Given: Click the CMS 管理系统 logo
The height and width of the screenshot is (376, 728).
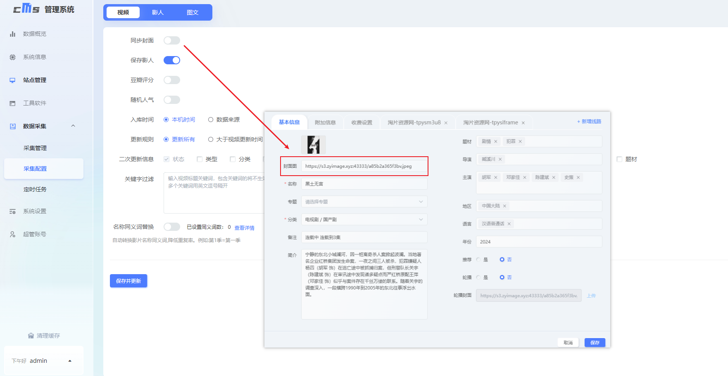Looking at the screenshot, I should click(x=43, y=9).
